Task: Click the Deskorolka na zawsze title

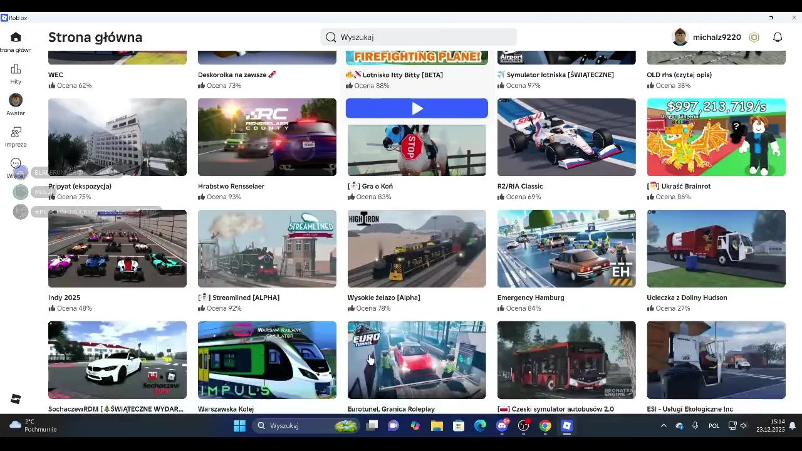Action: coord(237,75)
